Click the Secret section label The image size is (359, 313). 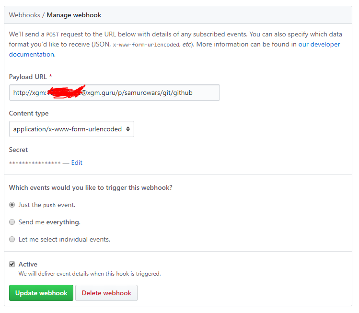18,150
